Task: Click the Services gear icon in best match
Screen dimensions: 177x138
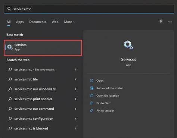Action: (10, 47)
